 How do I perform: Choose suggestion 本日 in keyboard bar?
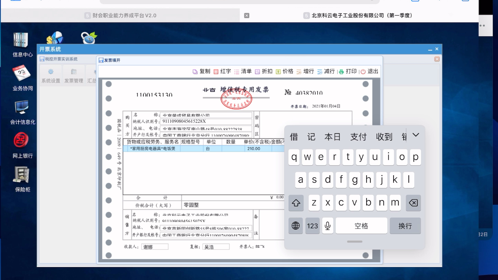(333, 137)
